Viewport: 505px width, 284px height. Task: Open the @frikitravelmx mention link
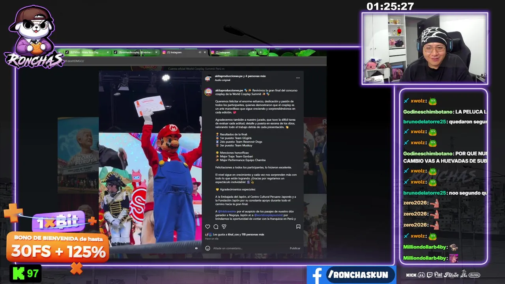227,211
